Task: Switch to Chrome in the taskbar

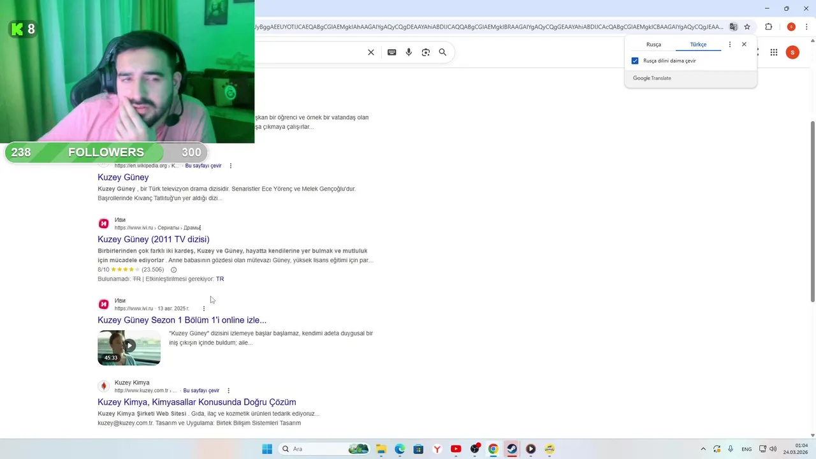Action: 493,449
